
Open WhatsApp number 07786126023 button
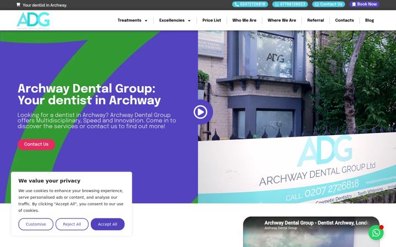tap(290, 4)
